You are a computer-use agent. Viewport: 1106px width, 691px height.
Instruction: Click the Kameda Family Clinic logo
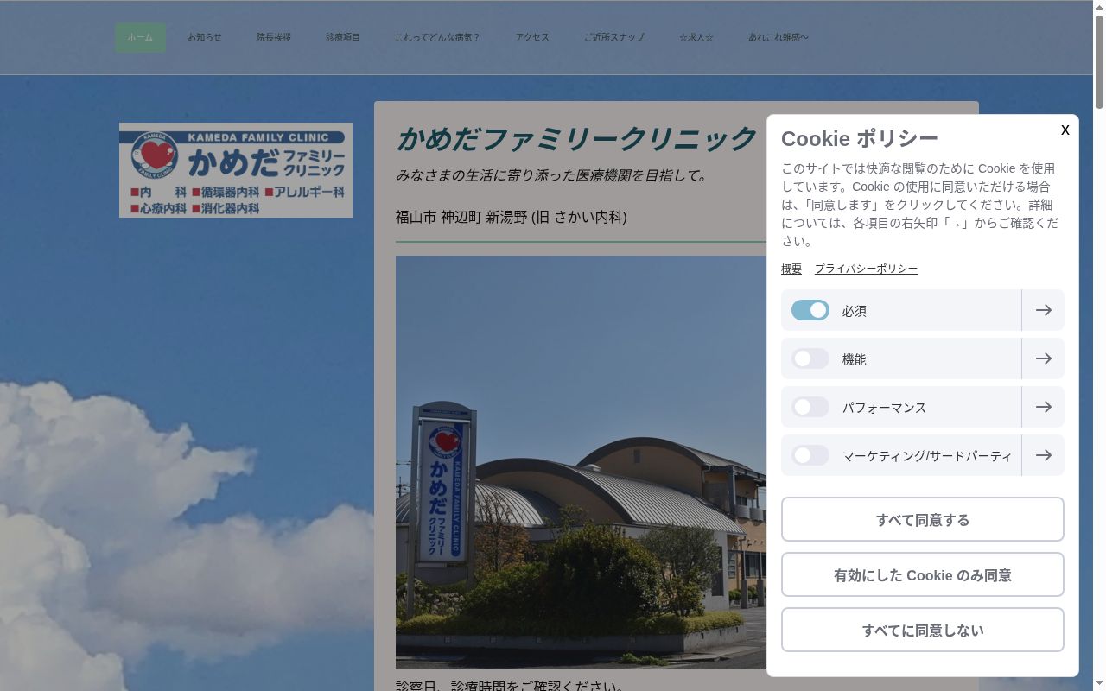[x=236, y=170]
